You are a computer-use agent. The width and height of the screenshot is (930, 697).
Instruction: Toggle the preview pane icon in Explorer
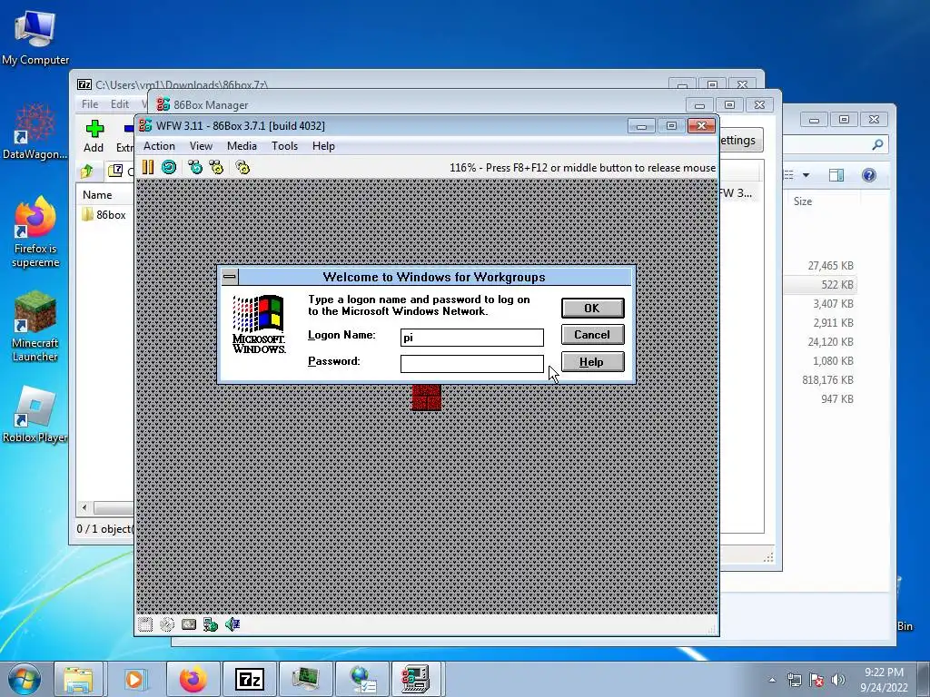click(836, 175)
